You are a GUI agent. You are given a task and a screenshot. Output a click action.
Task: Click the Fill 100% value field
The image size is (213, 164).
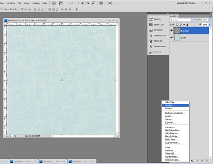[205, 25]
